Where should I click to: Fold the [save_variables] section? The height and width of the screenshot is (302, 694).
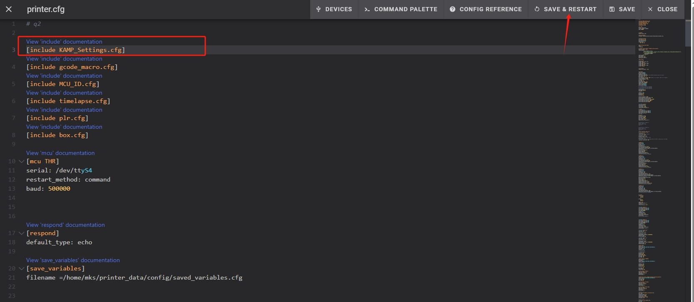click(22, 268)
